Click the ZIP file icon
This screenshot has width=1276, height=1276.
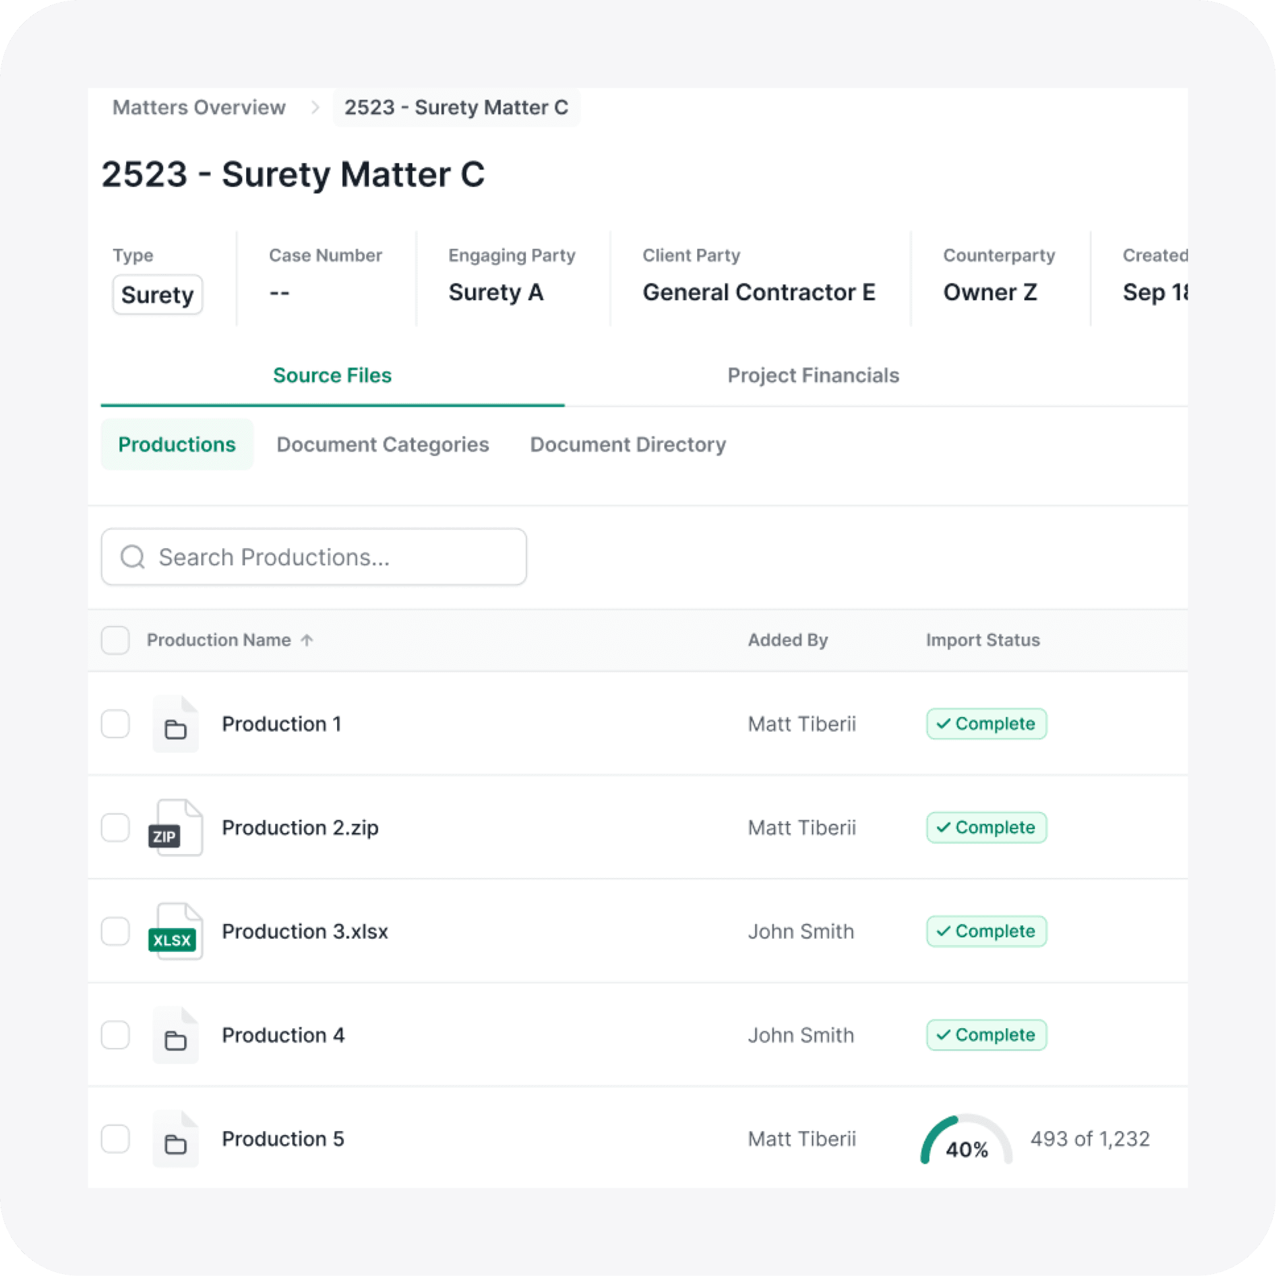(175, 828)
